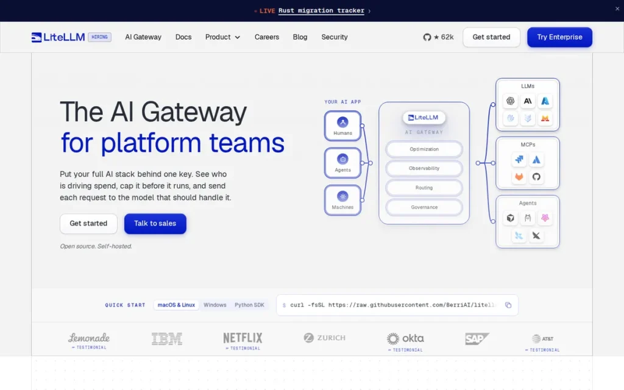
Task: Click the GitLab fox icon in MCPs
Action: coord(519,177)
